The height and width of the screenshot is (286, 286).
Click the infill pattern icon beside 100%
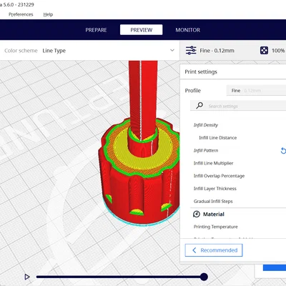coord(264,51)
